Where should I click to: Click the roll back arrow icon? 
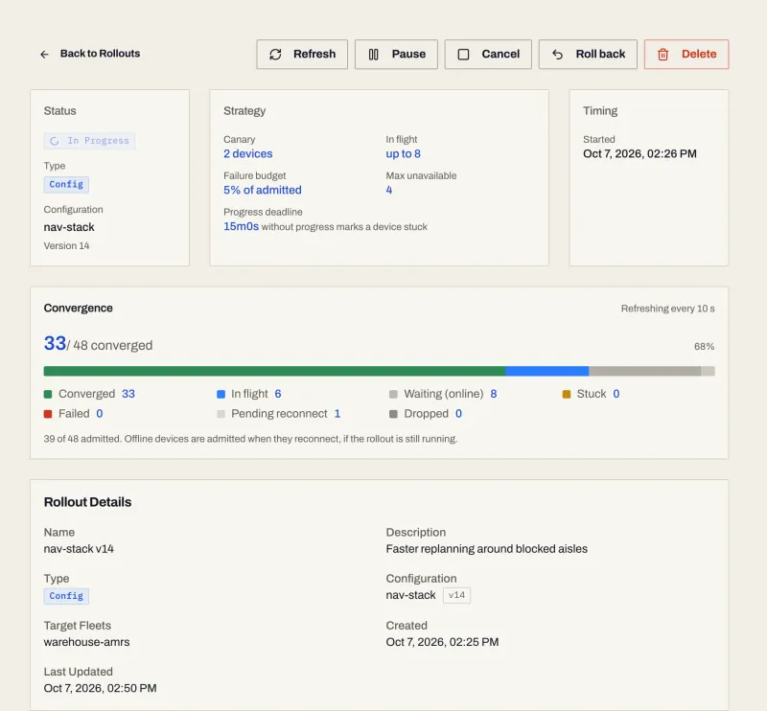[558, 55]
